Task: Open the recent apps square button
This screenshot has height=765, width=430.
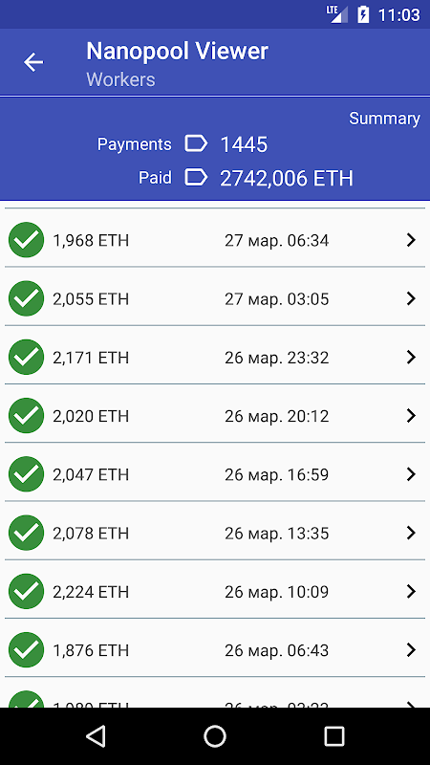Action: [334, 736]
